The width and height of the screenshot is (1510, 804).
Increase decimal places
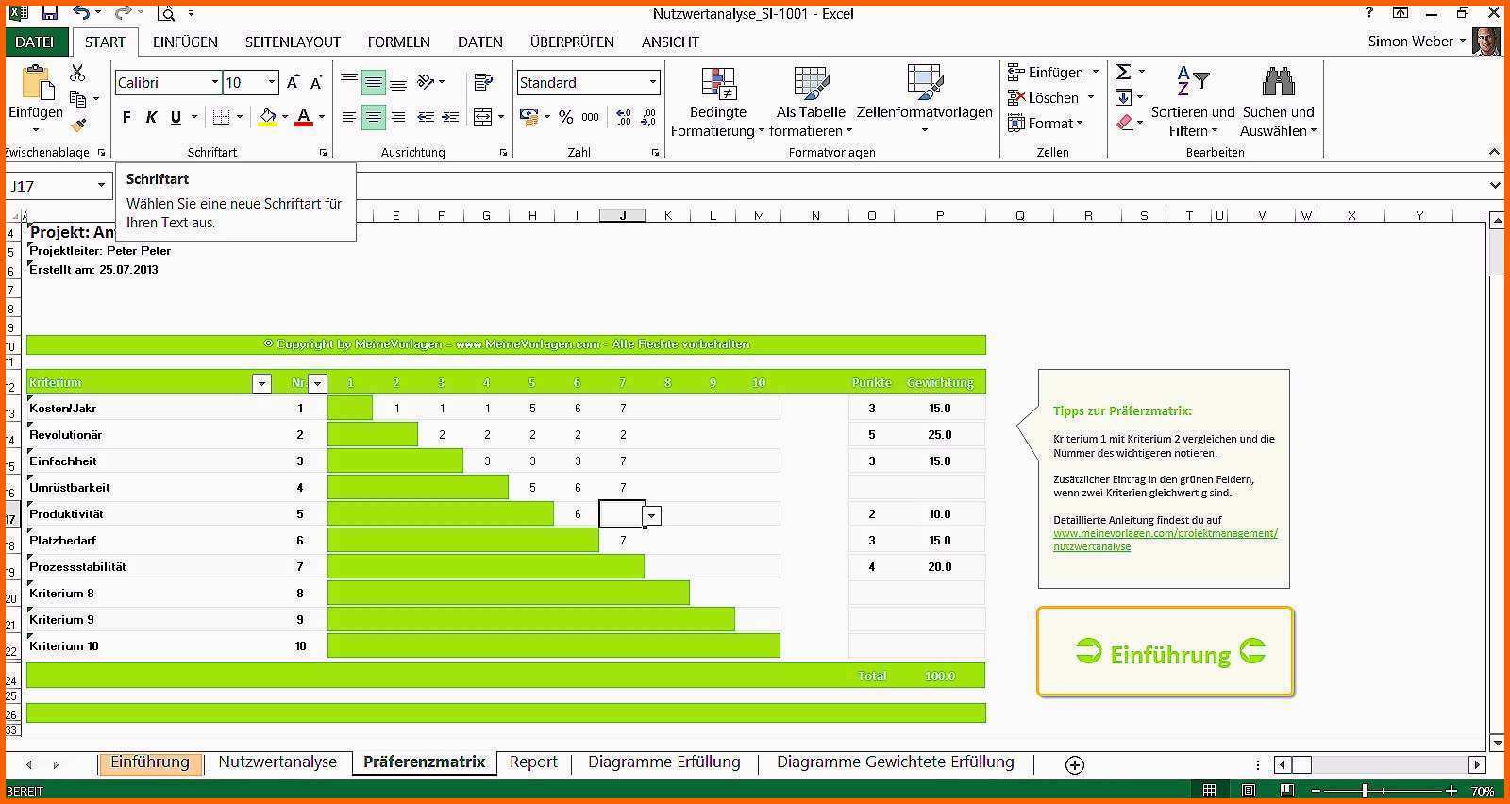(x=624, y=117)
